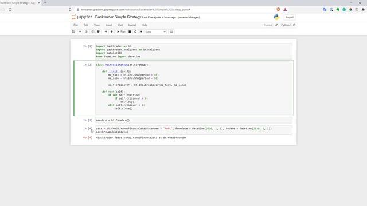Click the In [2] cell prompt
The image size is (367, 206).
pos(88,65)
